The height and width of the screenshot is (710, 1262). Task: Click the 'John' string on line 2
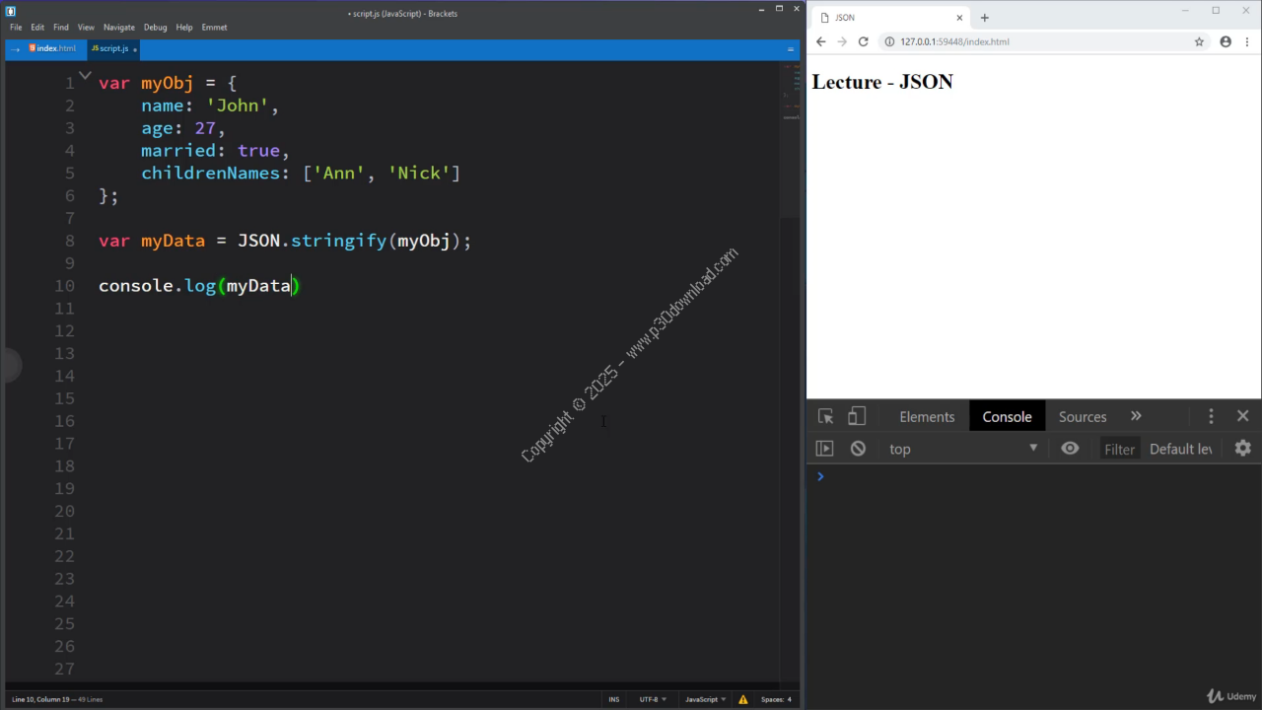tap(238, 106)
